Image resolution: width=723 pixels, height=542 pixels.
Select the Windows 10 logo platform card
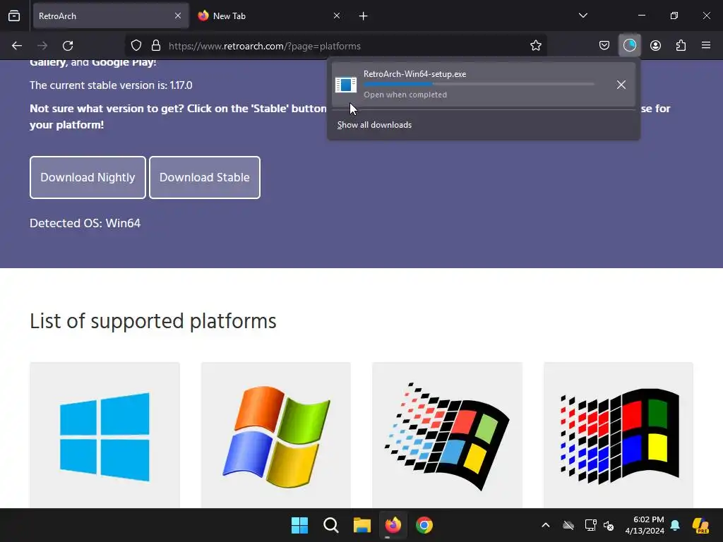point(104,435)
